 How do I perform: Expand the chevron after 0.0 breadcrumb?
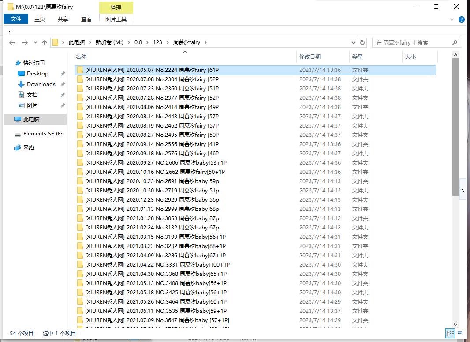[147, 43]
